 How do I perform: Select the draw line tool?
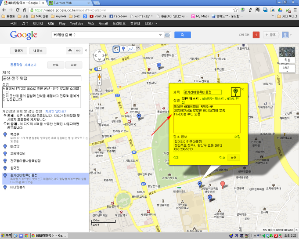click(x=130, y=49)
